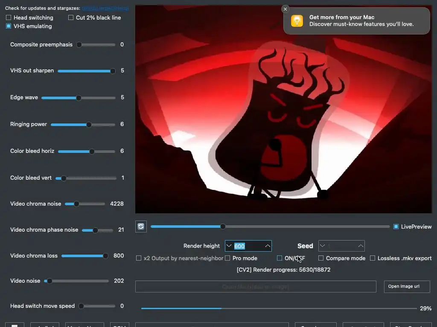Screen dimensions: 437x327
Task: Click the VHS out sharpen slider handle
Action: click(x=113, y=71)
